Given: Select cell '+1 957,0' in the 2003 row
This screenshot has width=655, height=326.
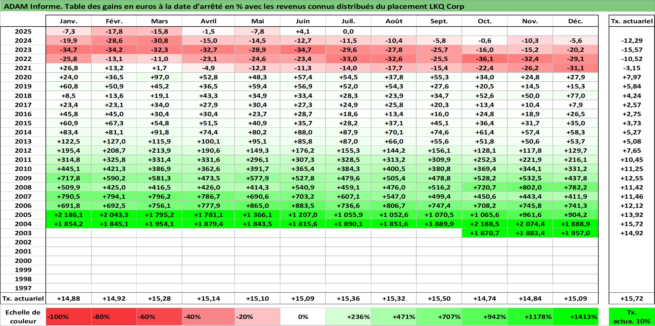Looking at the screenshot, I should pos(576,233).
